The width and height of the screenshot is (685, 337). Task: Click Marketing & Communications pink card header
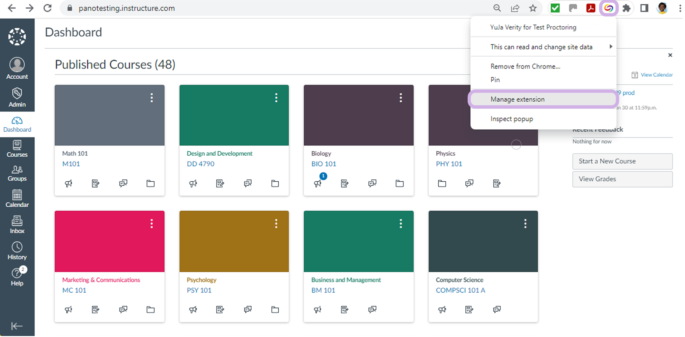click(109, 242)
